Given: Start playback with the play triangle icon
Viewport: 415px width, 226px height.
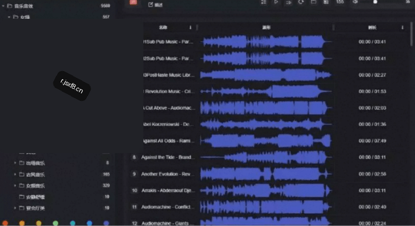Looking at the screenshot, I should [276, 2].
